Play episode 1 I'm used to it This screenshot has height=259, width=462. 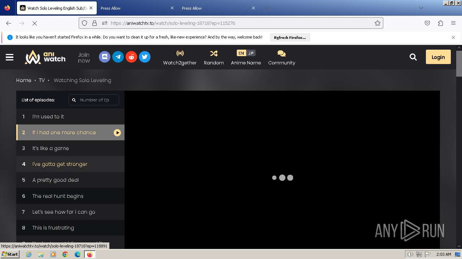coord(70,117)
